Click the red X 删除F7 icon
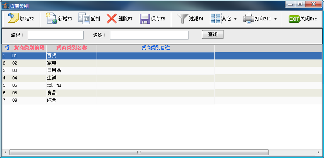324x158 pixels. click(x=112, y=18)
